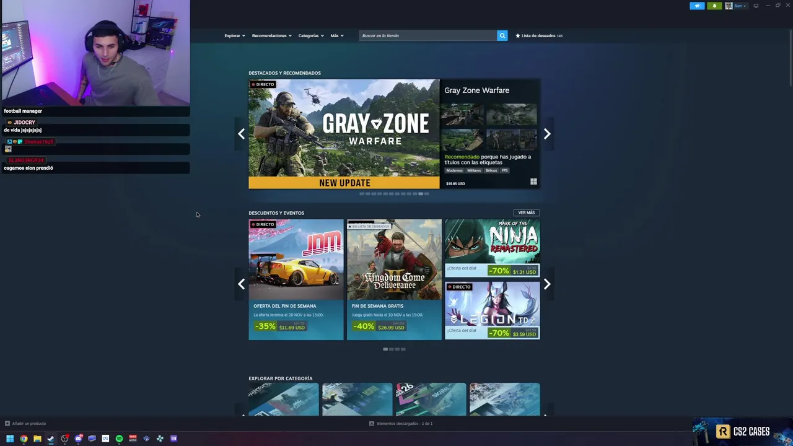Click the FPS tag
Screen dimensions: 793x446
[505, 170]
